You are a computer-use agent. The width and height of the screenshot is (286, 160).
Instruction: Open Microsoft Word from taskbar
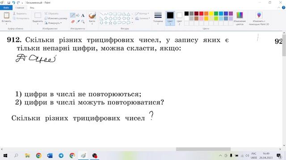50,156
